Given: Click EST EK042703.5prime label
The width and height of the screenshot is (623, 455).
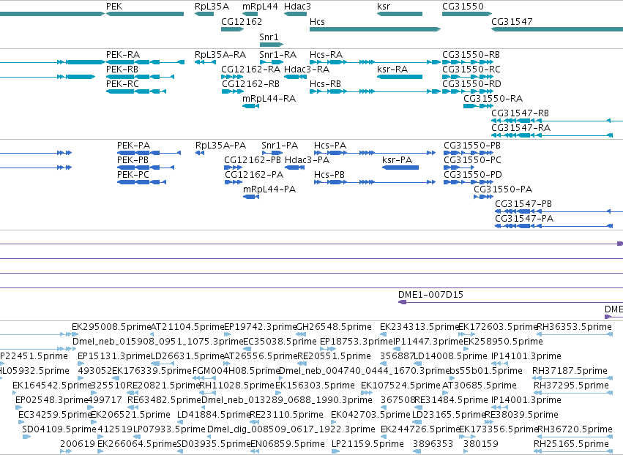Looking at the screenshot, I should tap(370, 415).
